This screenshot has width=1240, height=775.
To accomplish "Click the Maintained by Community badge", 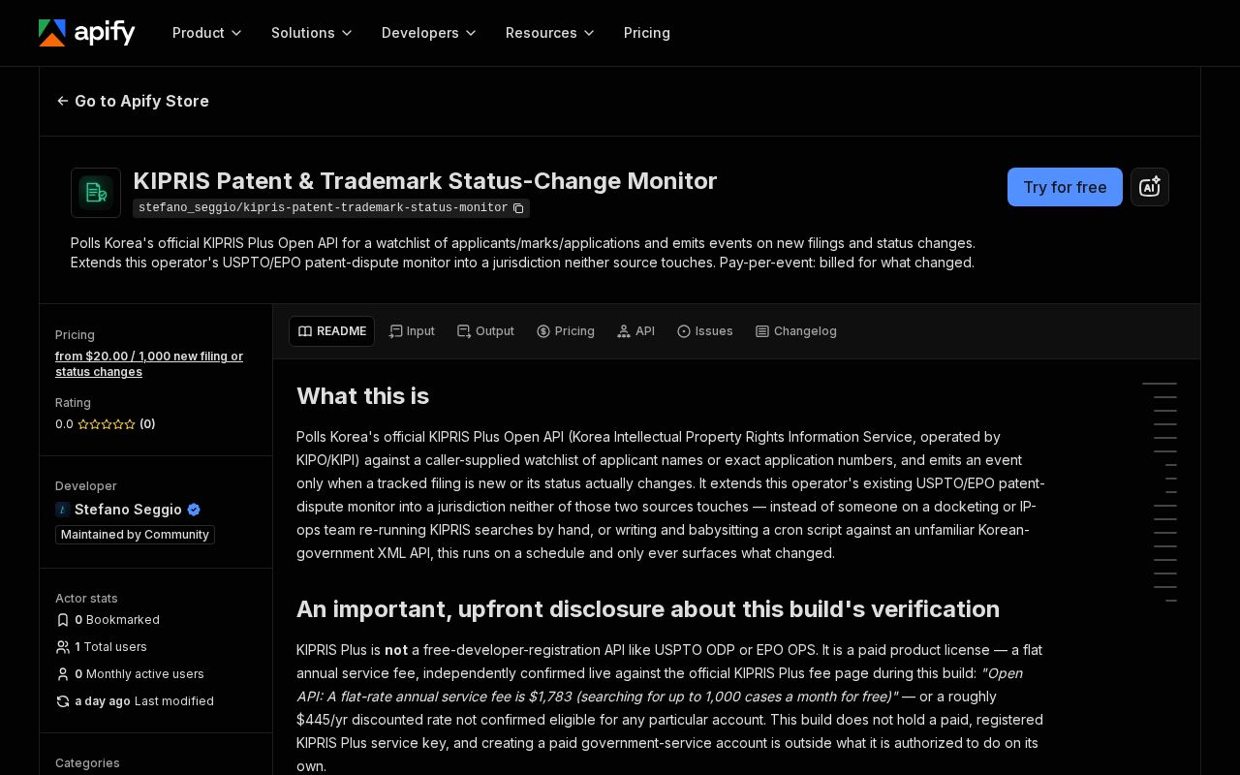I will [x=135, y=535].
